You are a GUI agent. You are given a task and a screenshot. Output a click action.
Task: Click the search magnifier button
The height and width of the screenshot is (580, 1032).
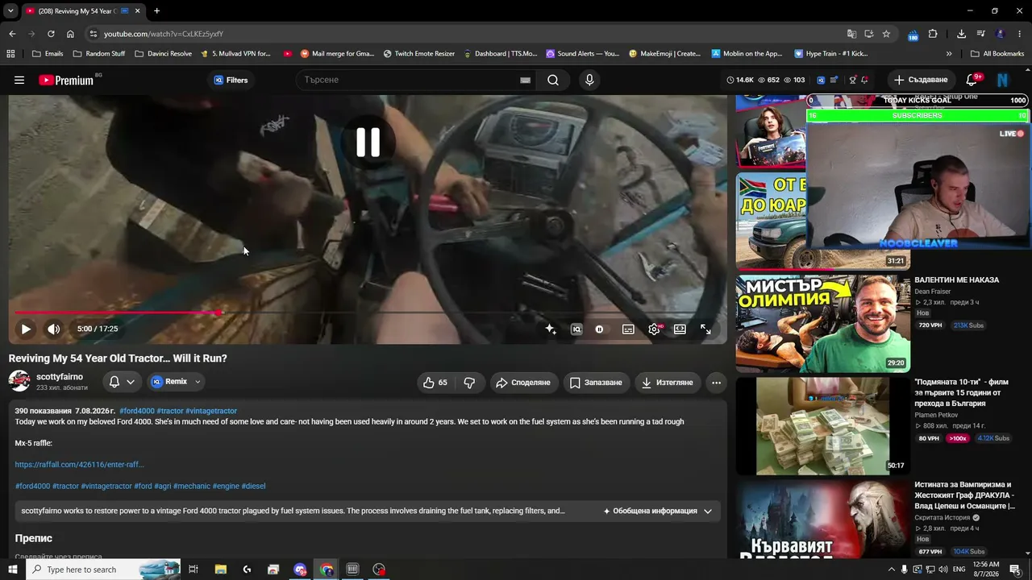coord(553,80)
